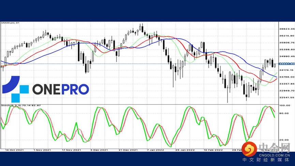Click the 20.00 stochastic level label

(284, 140)
